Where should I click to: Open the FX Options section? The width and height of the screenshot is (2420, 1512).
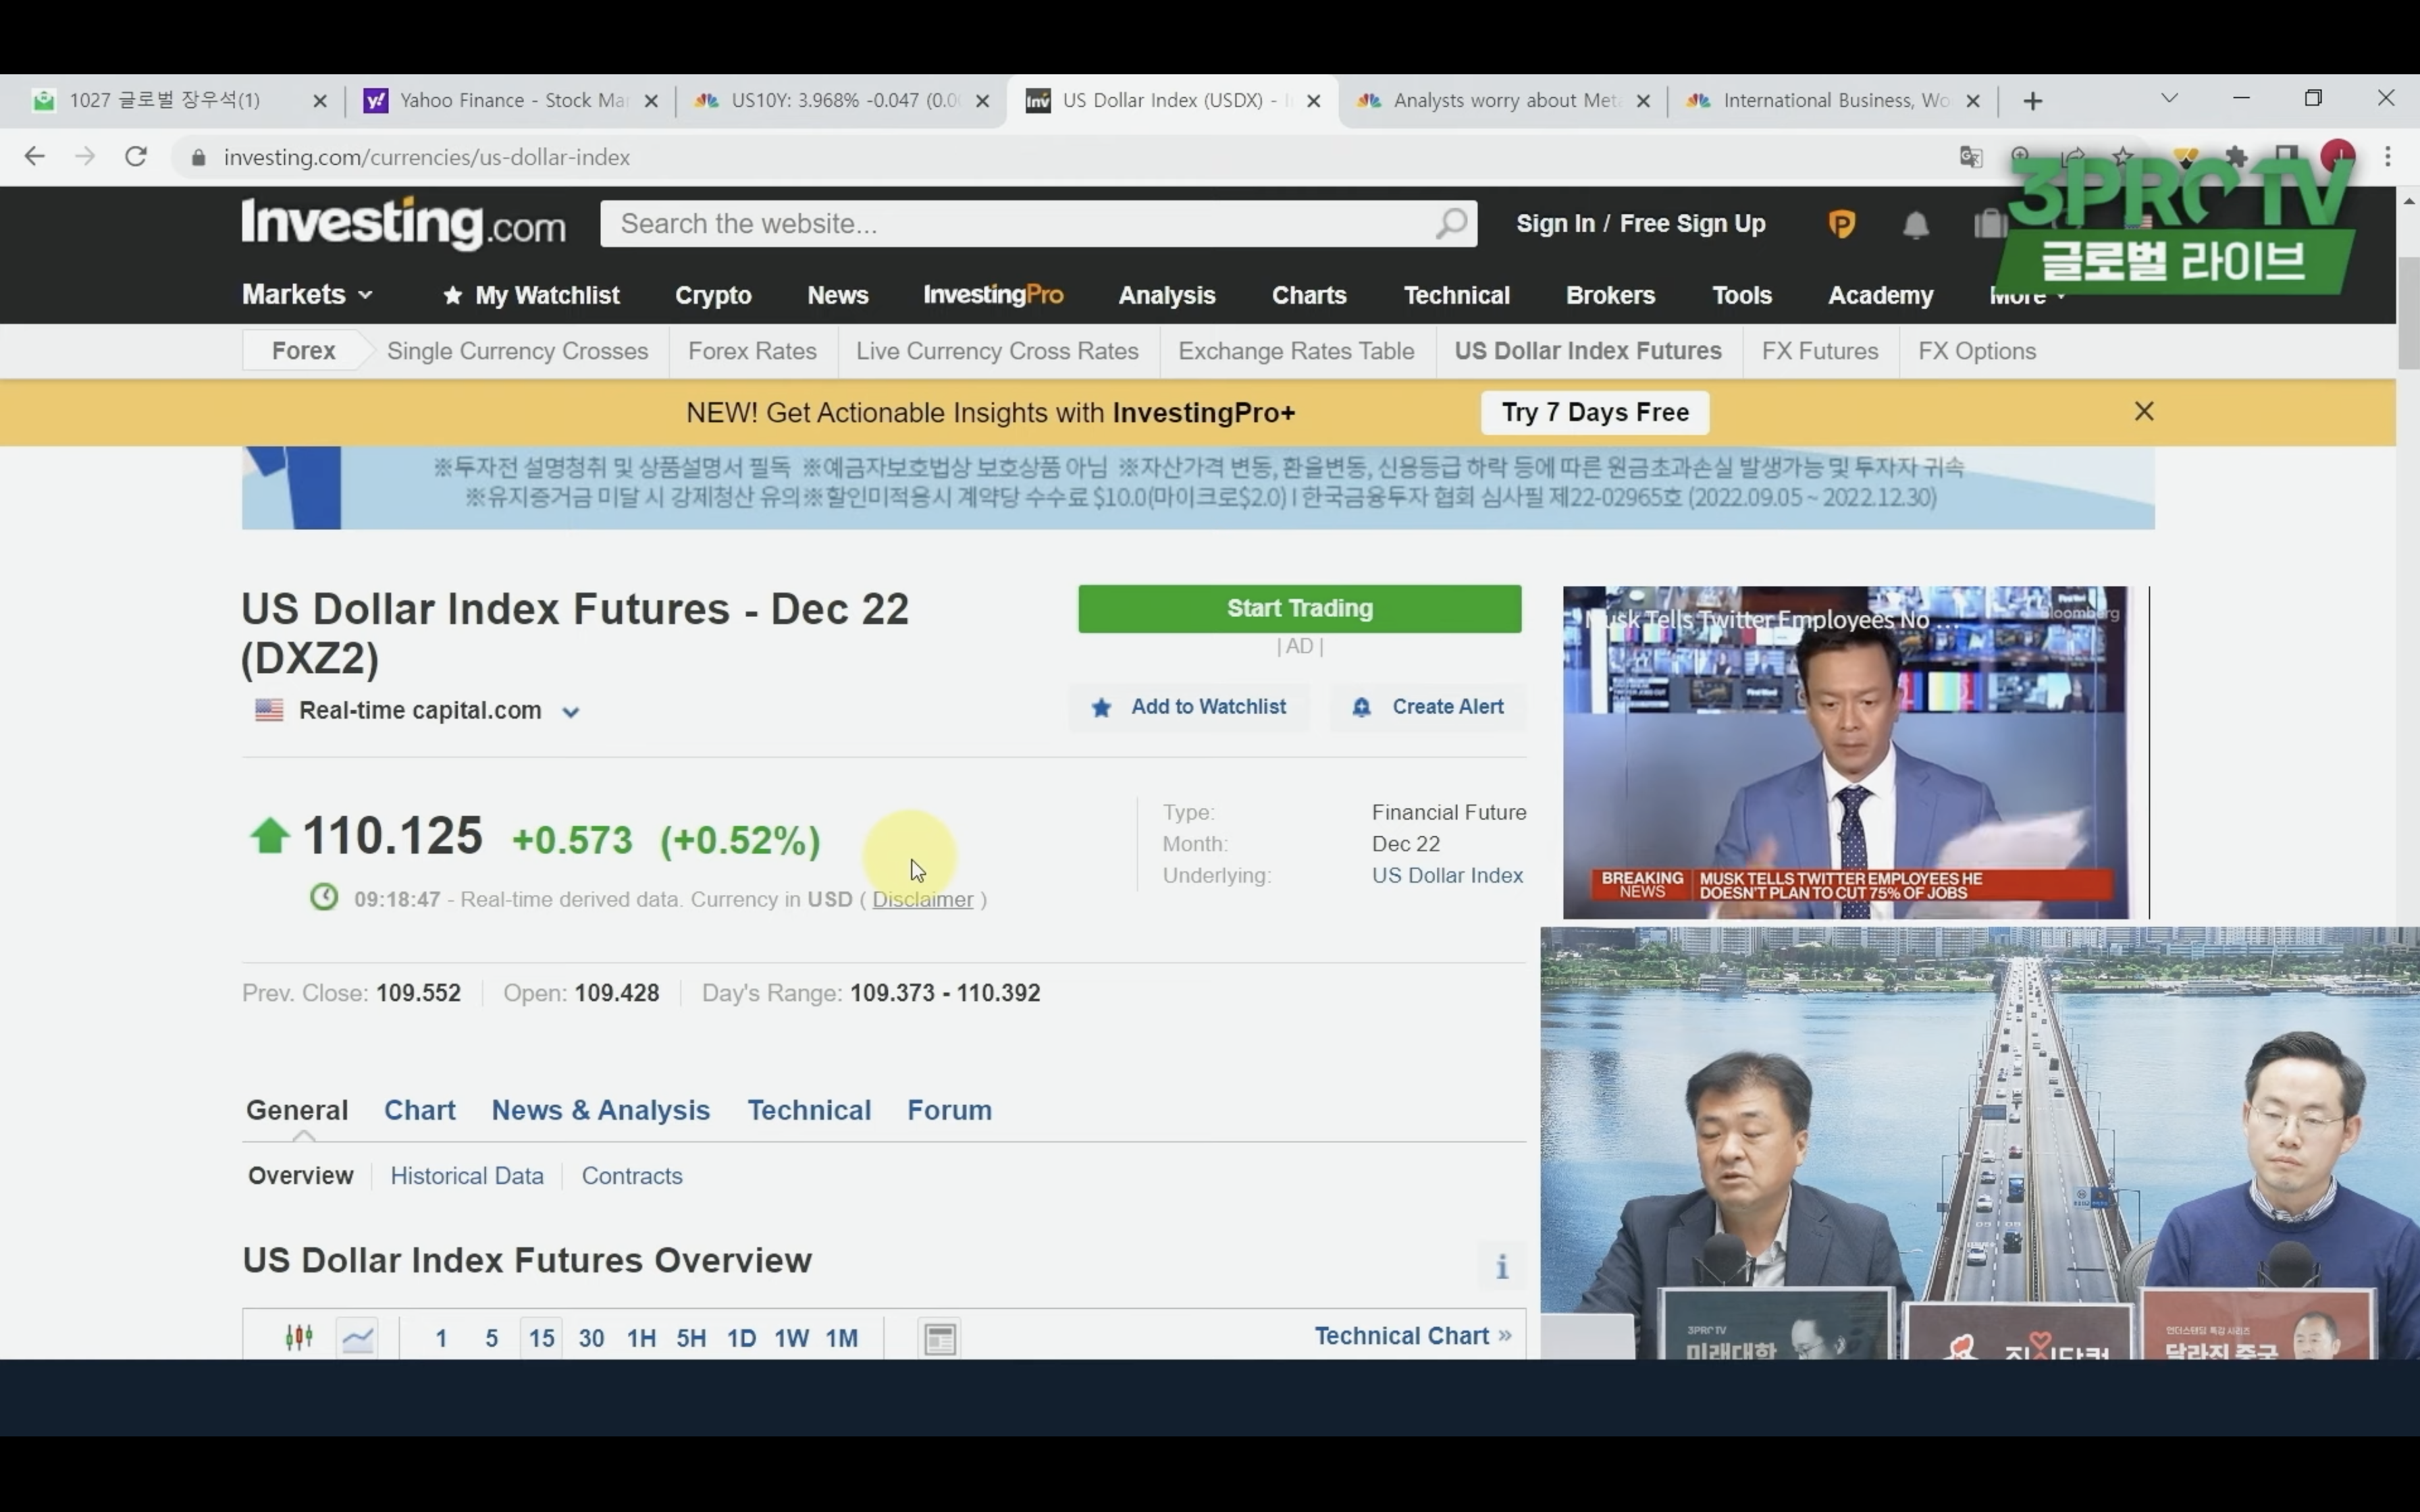point(1976,351)
